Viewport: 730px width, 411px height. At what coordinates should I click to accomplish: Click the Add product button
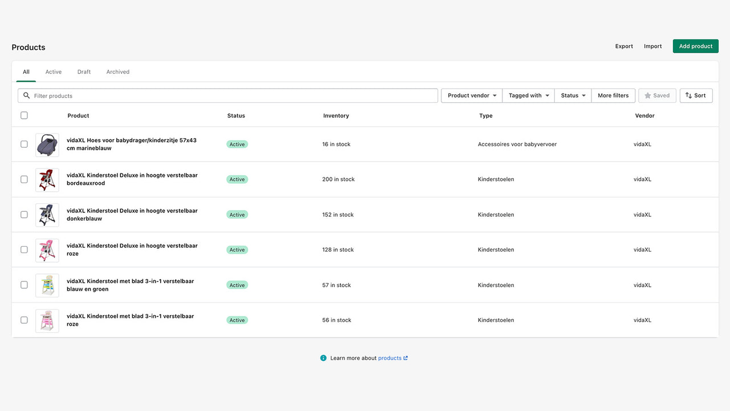coord(695,46)
